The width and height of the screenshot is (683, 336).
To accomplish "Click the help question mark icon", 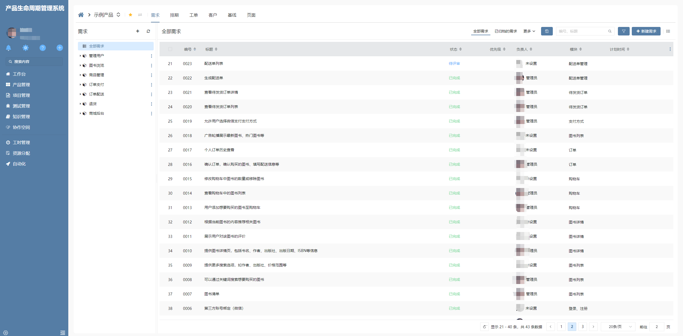I will (x=43, y=48).
